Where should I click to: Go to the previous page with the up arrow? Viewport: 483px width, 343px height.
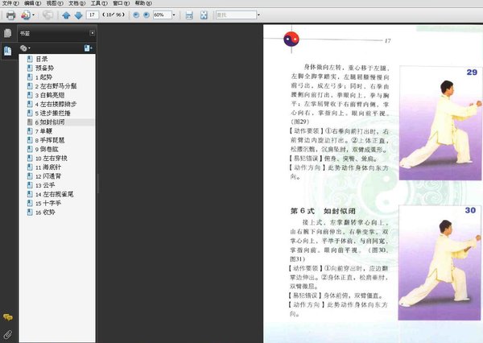66,15
